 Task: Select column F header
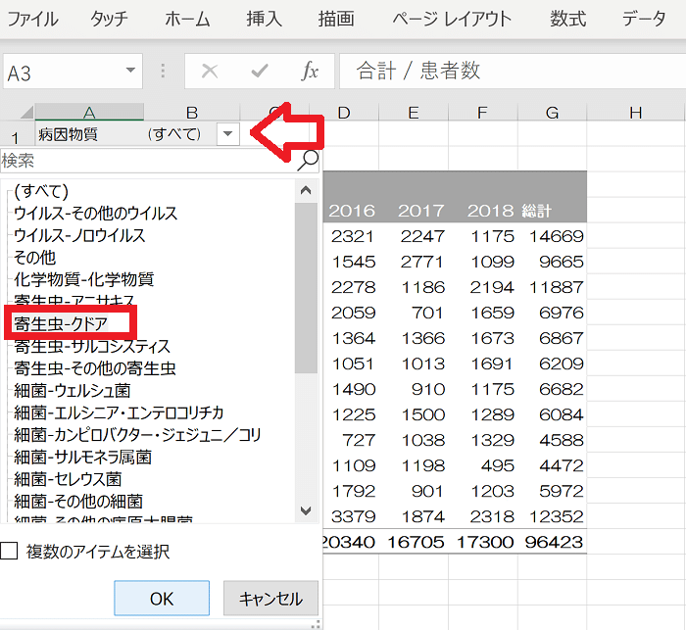(x=482, y=113)
